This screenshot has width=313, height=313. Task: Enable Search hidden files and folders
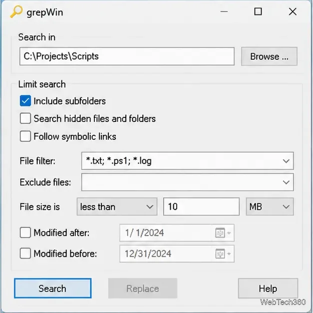(25, 118)
